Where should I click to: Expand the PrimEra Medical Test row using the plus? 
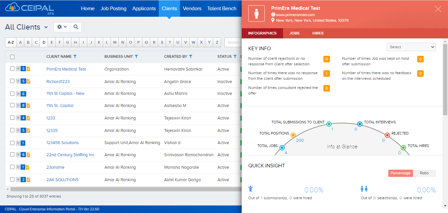click(17, 69)
